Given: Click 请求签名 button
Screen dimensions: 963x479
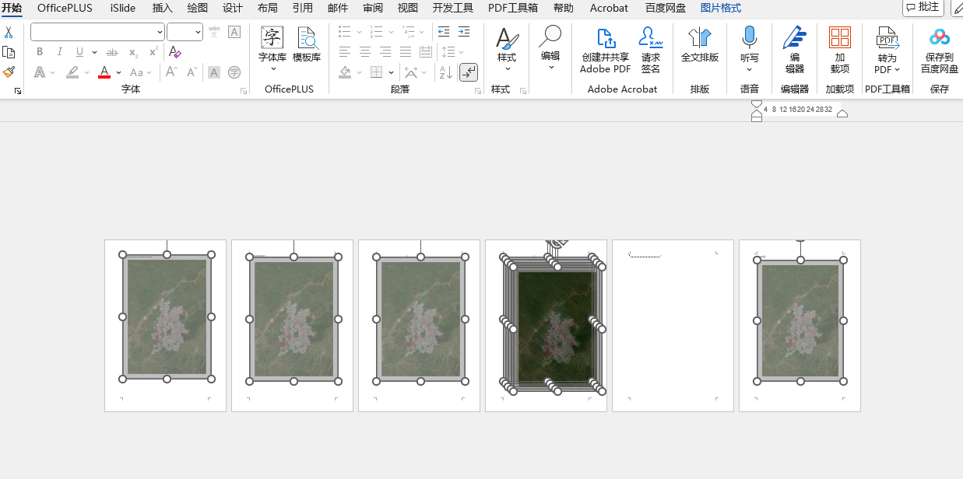Looking at the screenshot, I should 651,51.
